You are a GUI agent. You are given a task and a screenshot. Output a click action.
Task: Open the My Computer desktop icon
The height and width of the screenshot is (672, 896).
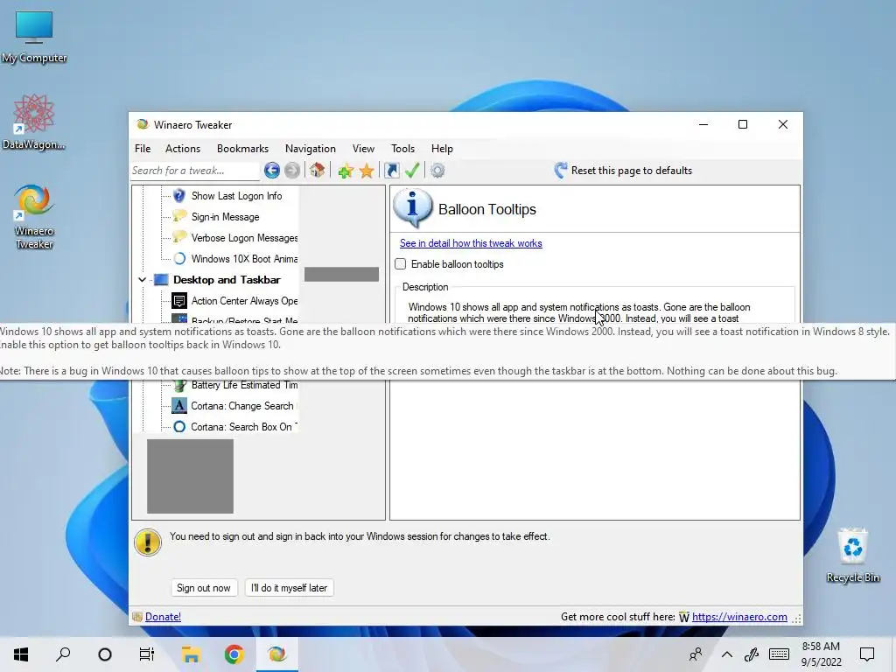34,37
